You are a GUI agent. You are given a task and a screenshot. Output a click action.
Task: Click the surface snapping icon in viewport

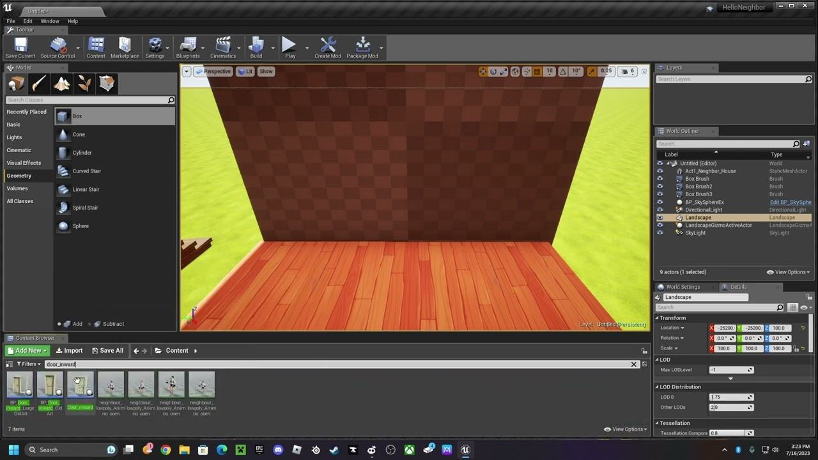coord(527,72)
